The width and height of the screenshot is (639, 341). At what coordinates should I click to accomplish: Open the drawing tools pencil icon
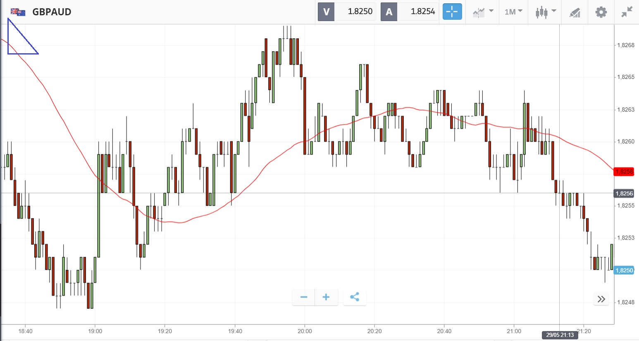pos(575,12)
